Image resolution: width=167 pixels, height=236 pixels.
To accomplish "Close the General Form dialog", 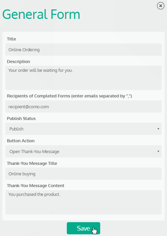I will point(161,6).
